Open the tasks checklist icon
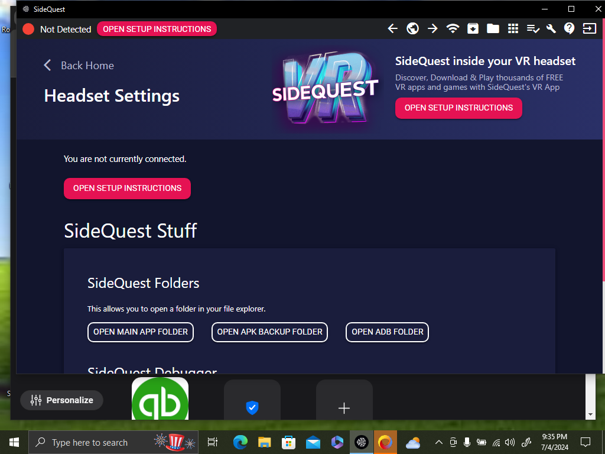605x454 pixels. [x=533, y=29]
